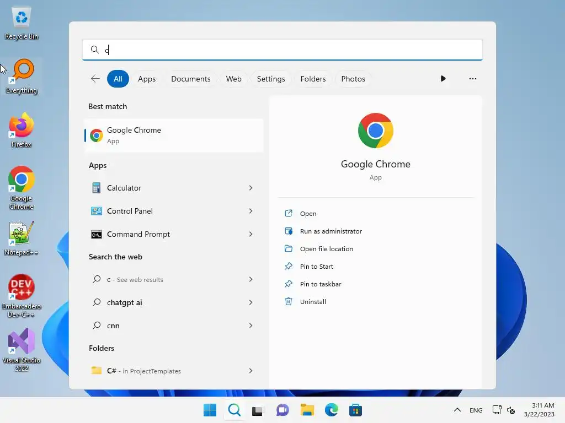Viewport: 565px width, 423px height.
Task: Open Notepad++ desktop shortcut
Action: (22, 238)
